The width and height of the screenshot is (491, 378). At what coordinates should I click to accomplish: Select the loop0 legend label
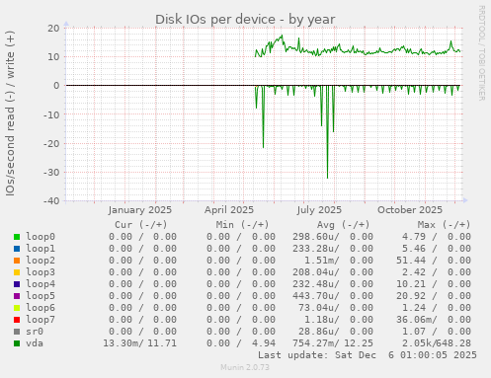[x=41, y=237]
